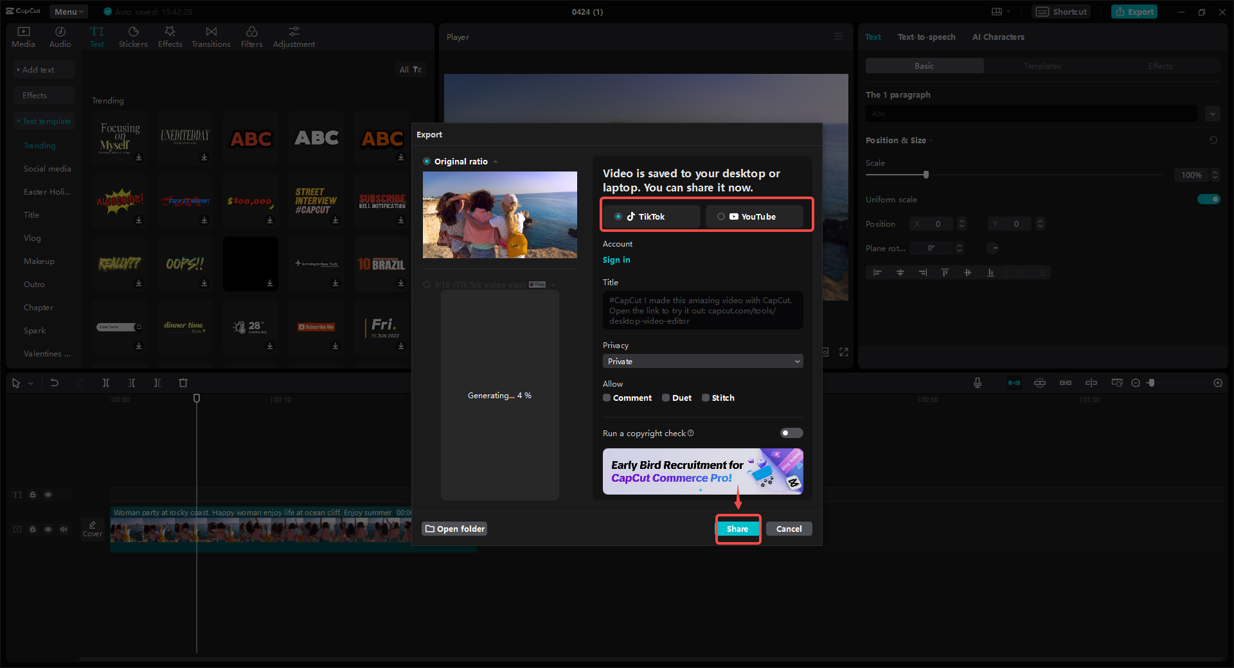The width and height of the screenshot is (1234, 668).
Task: Toggle the Uniform scale switch
Action: click(1208, 199)
